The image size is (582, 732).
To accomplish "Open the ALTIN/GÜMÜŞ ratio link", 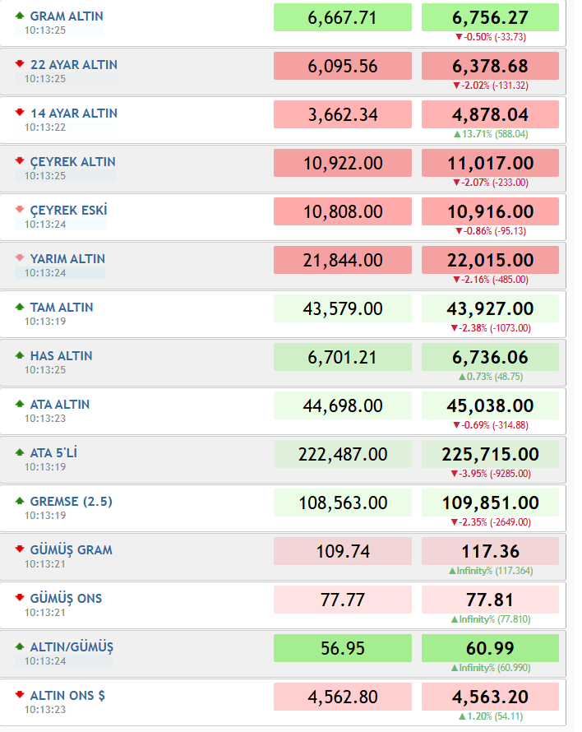I will tap(72, 647).
